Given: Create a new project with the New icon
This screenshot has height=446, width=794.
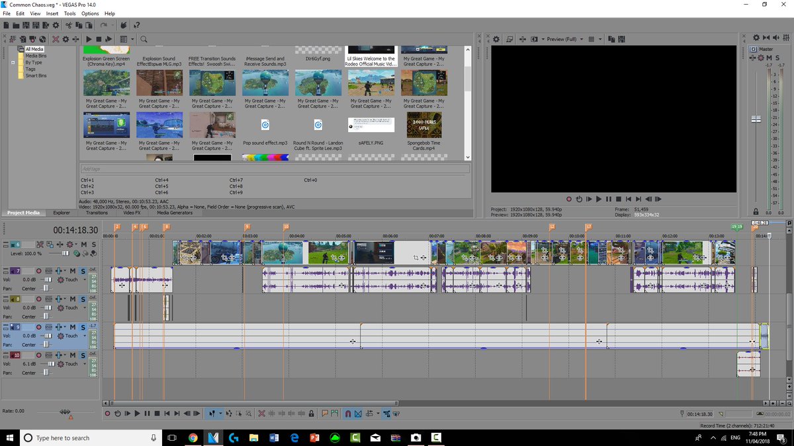Looking at the screenshot, I should 6,25.
